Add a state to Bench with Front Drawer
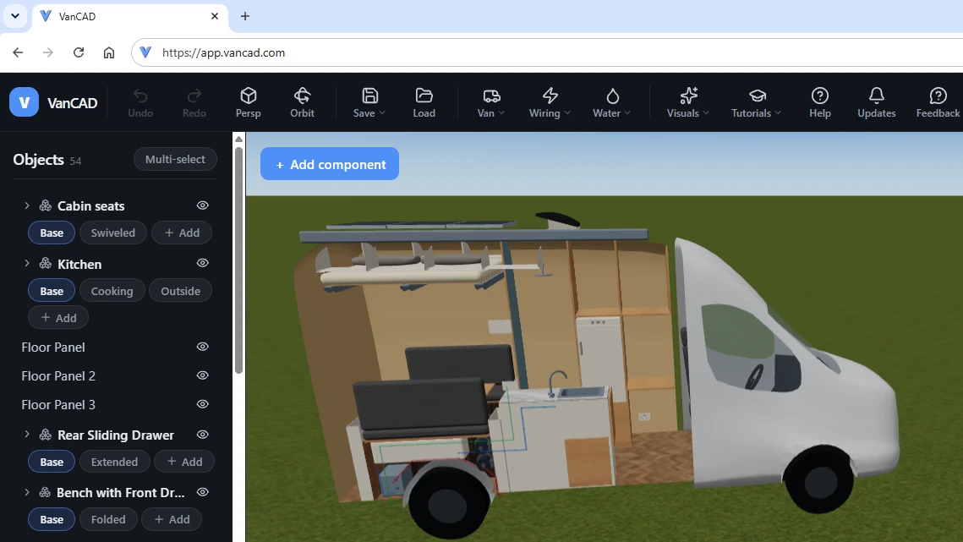 (172, 519)
